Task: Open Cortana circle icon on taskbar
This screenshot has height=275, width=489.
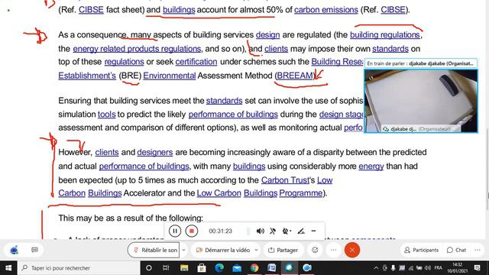Action: (x=149, y=268)
